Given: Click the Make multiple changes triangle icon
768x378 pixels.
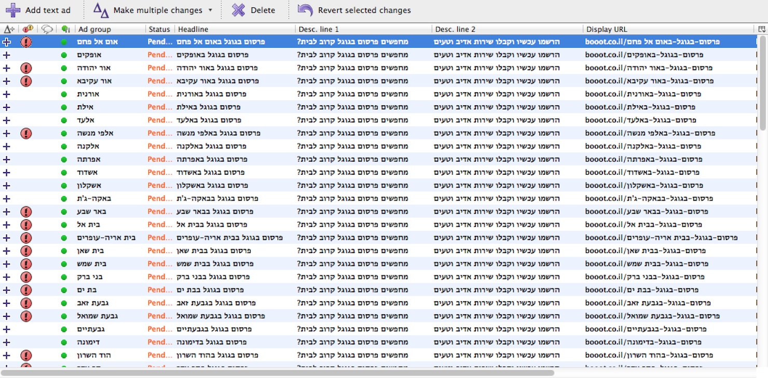Looking at the screenshot, I should (101, 10).
